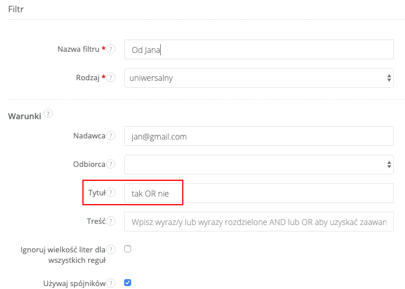Open help icon next to Używaj spójników
405x289 pixels.
click(111, 283)
